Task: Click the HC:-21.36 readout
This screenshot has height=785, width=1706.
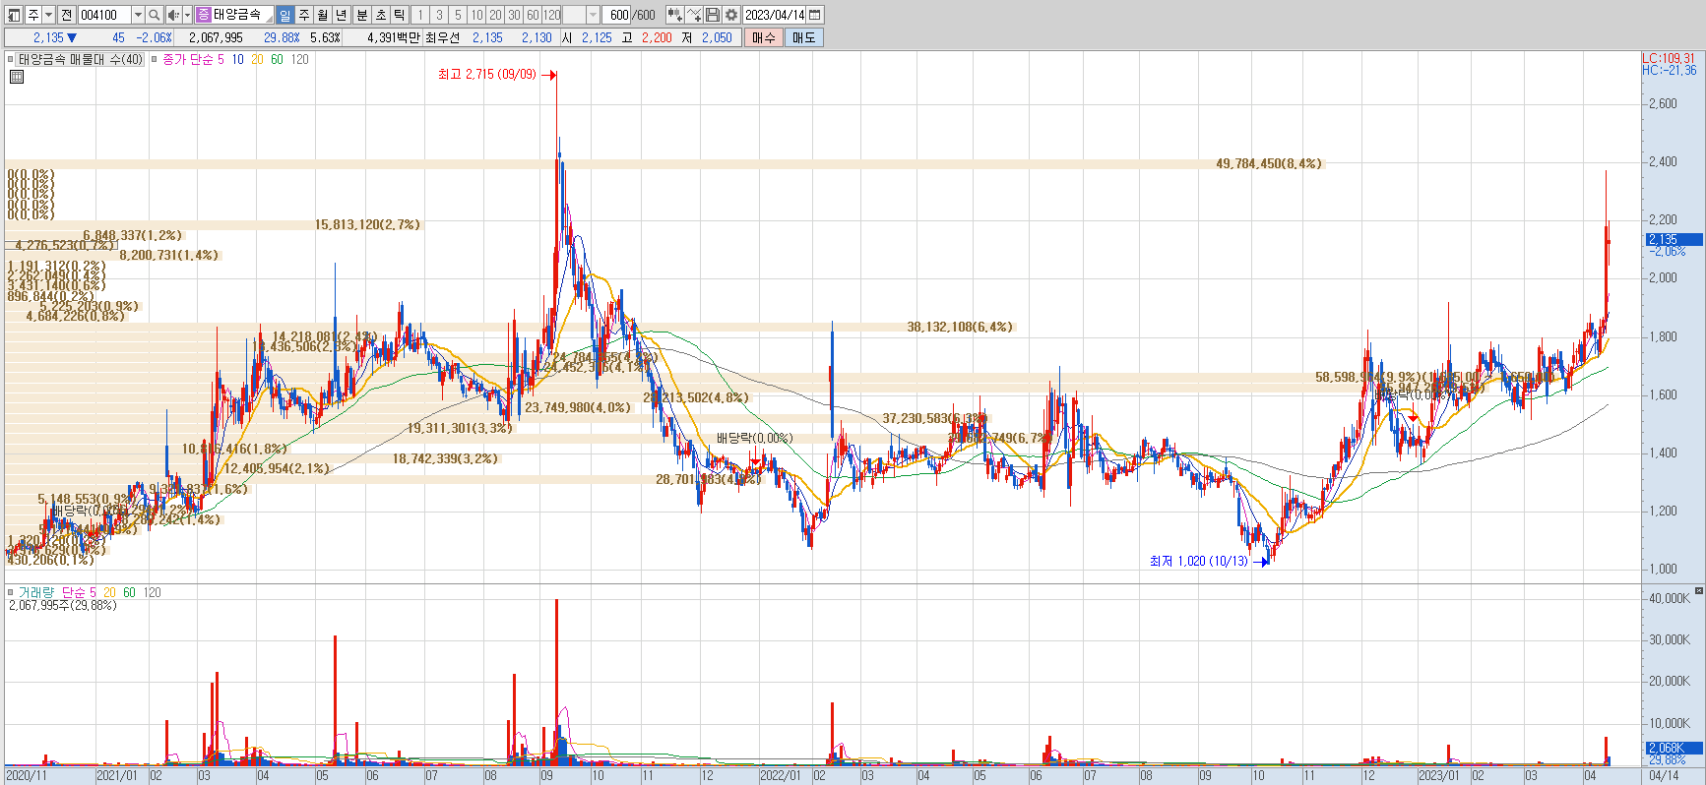Action: coord(1670,70)
